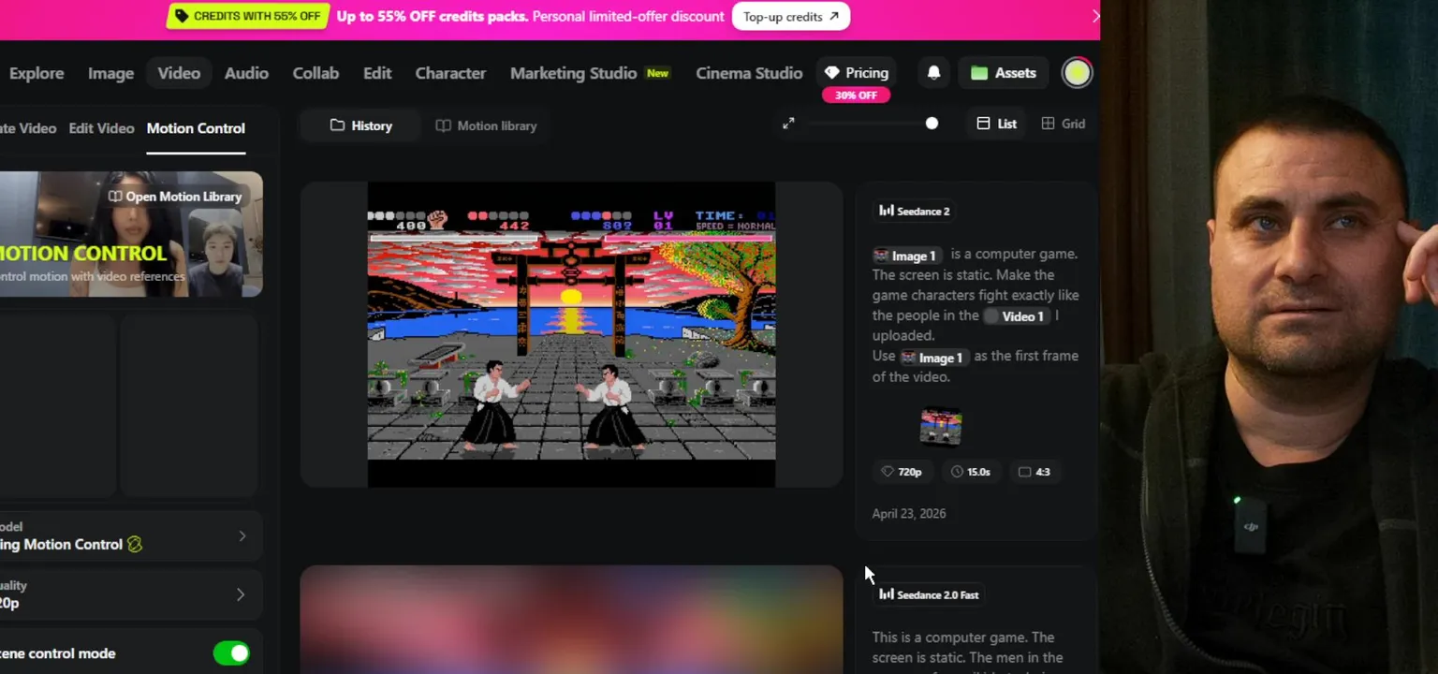Click the green Assets folder icon
This screenshot has width=1438, height=674.
979,73
